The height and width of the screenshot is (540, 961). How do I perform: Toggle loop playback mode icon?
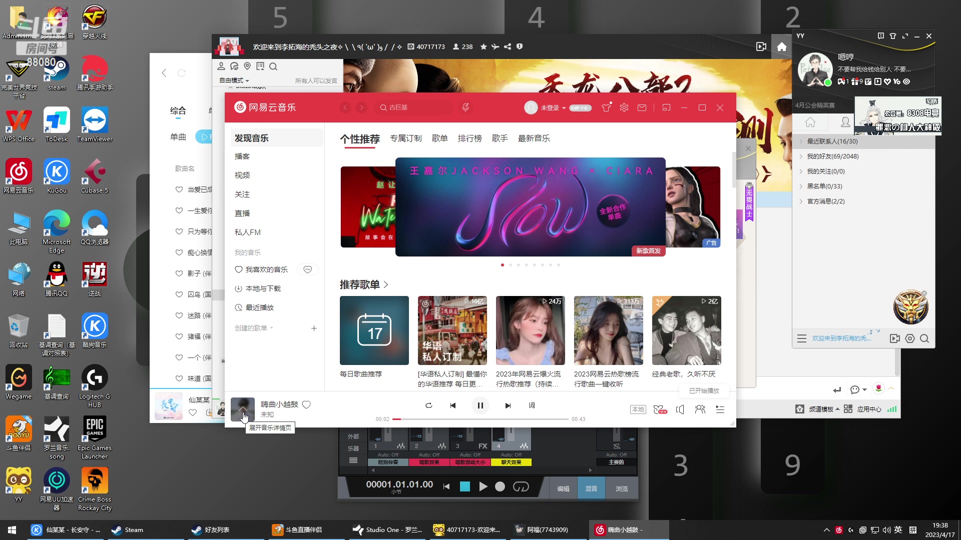[x=428, y=405]
